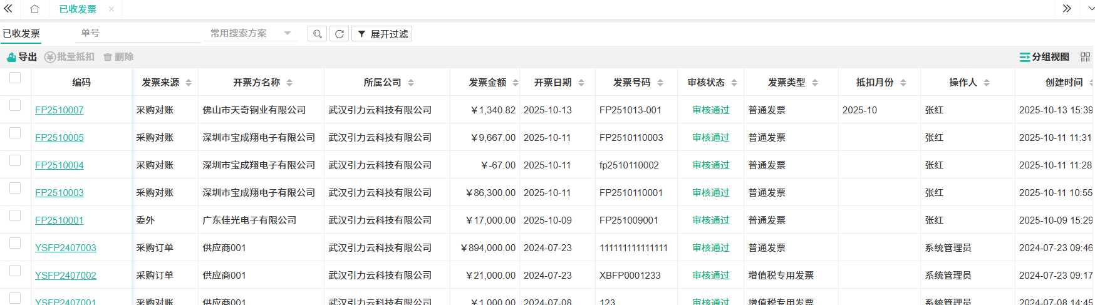This screenshot has width=1095, height=305.
Task: Select checkbox for invoice YSFP2407003
Action: 15,243
